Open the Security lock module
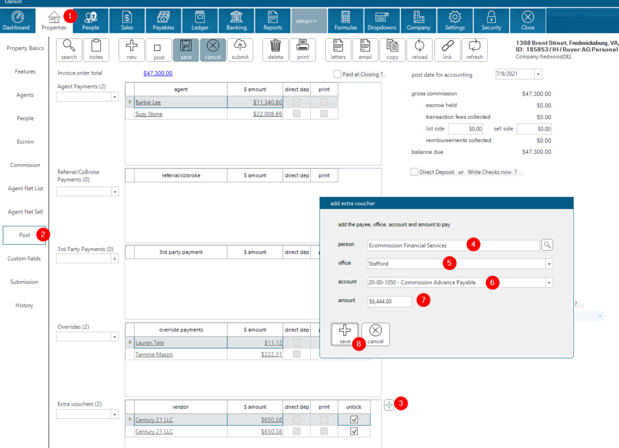This screenshot has height=448, width=619. coord(491,21)
